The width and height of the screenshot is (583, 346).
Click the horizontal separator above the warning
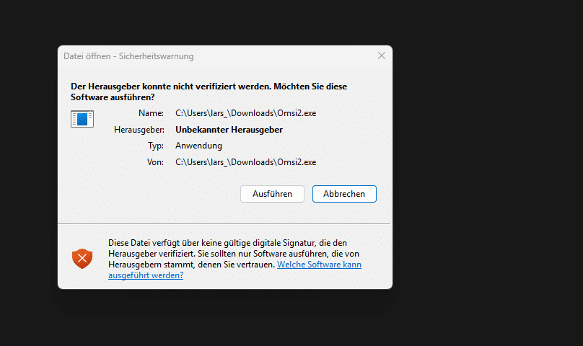225,223
